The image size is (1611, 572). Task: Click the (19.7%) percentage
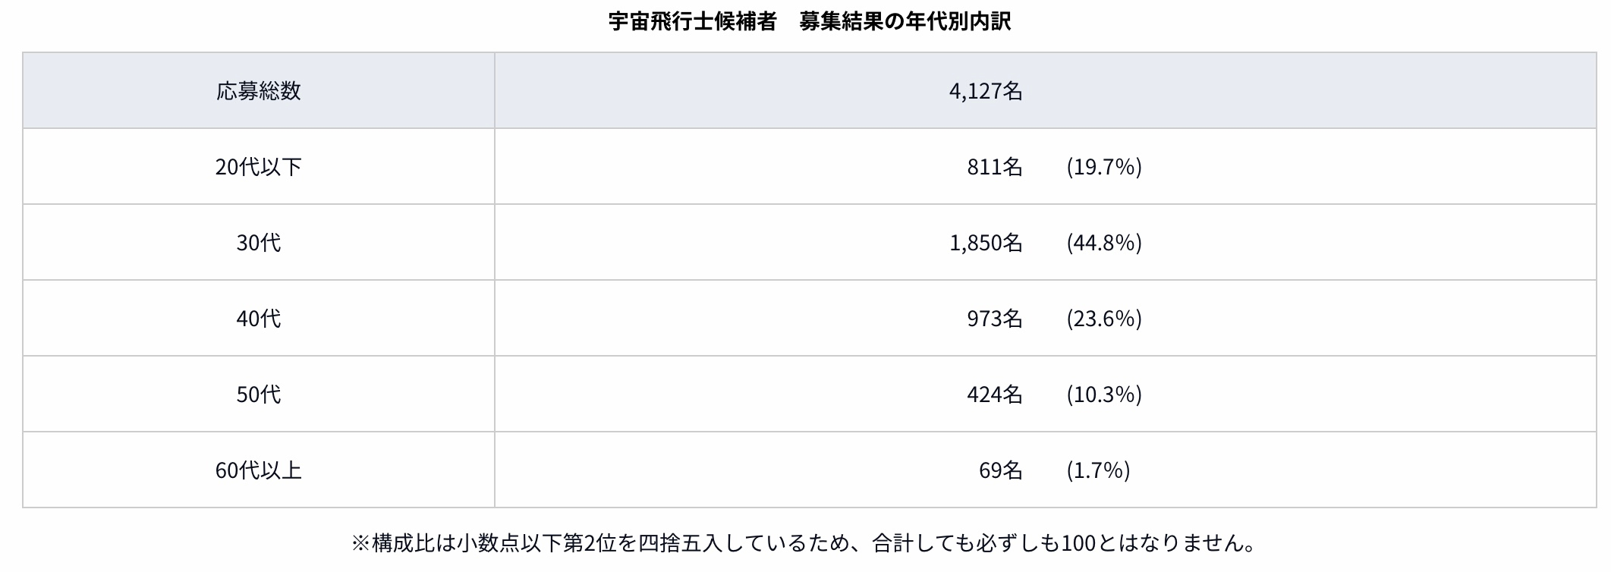click(1103, 167)
